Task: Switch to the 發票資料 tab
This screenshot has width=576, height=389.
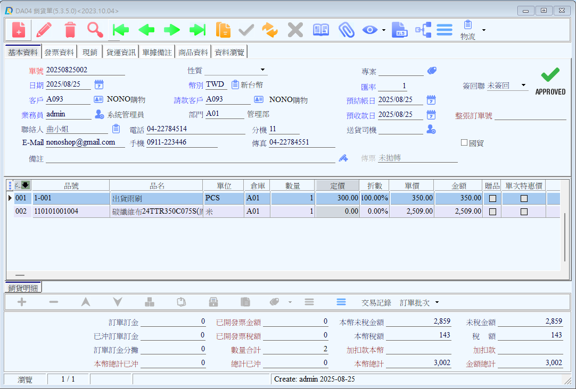Action: [x=59, y=53]
